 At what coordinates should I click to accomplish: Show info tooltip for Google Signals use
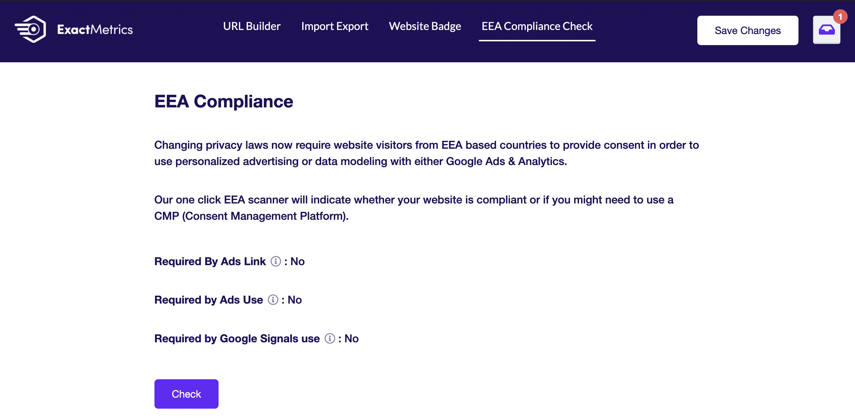pos(330,339)
